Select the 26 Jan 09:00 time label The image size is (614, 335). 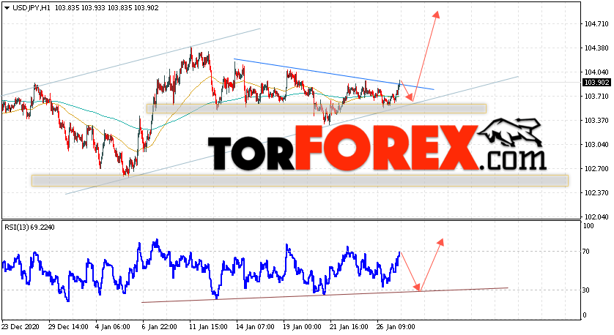pos(396,327)
